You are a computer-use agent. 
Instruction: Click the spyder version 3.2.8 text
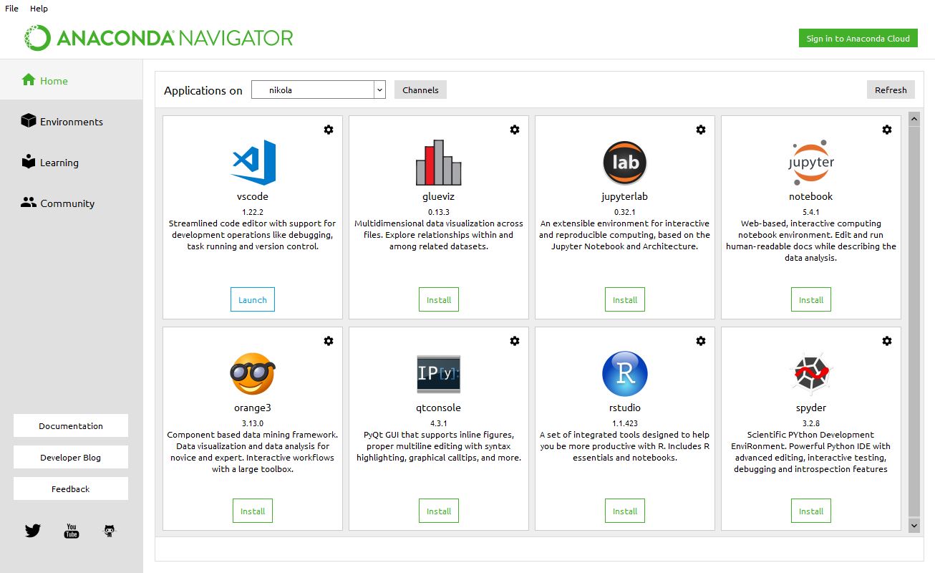[x=811, y=423]
